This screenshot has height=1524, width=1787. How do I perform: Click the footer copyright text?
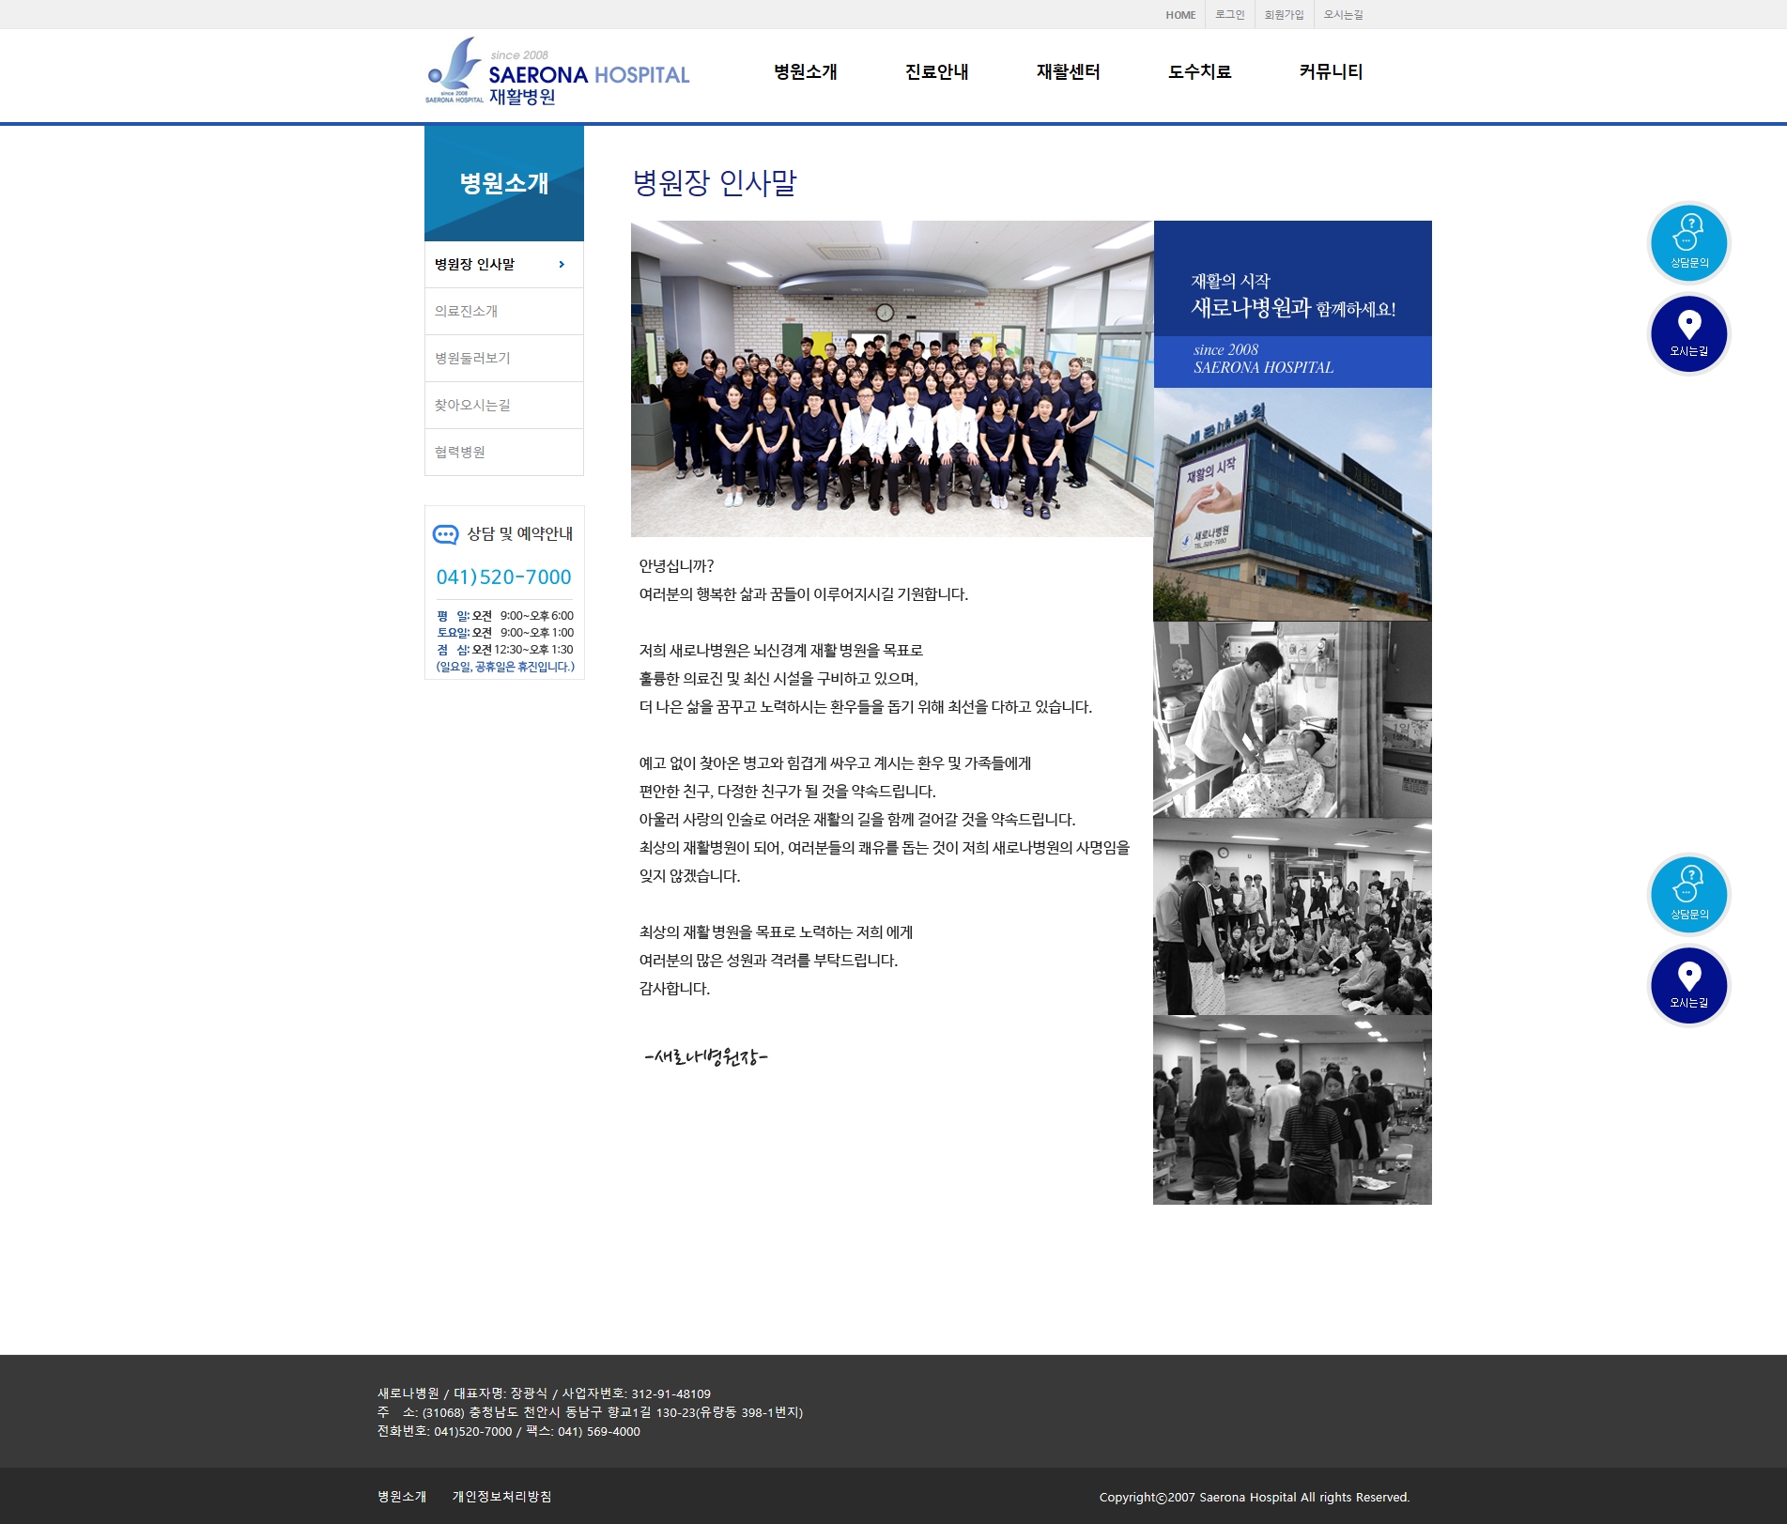click(1255, 1498)
